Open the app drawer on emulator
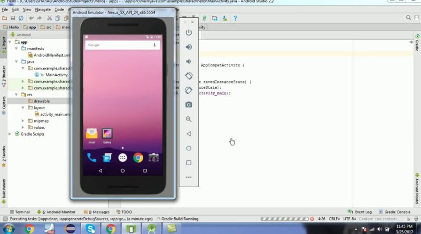 tap(123, 158)
